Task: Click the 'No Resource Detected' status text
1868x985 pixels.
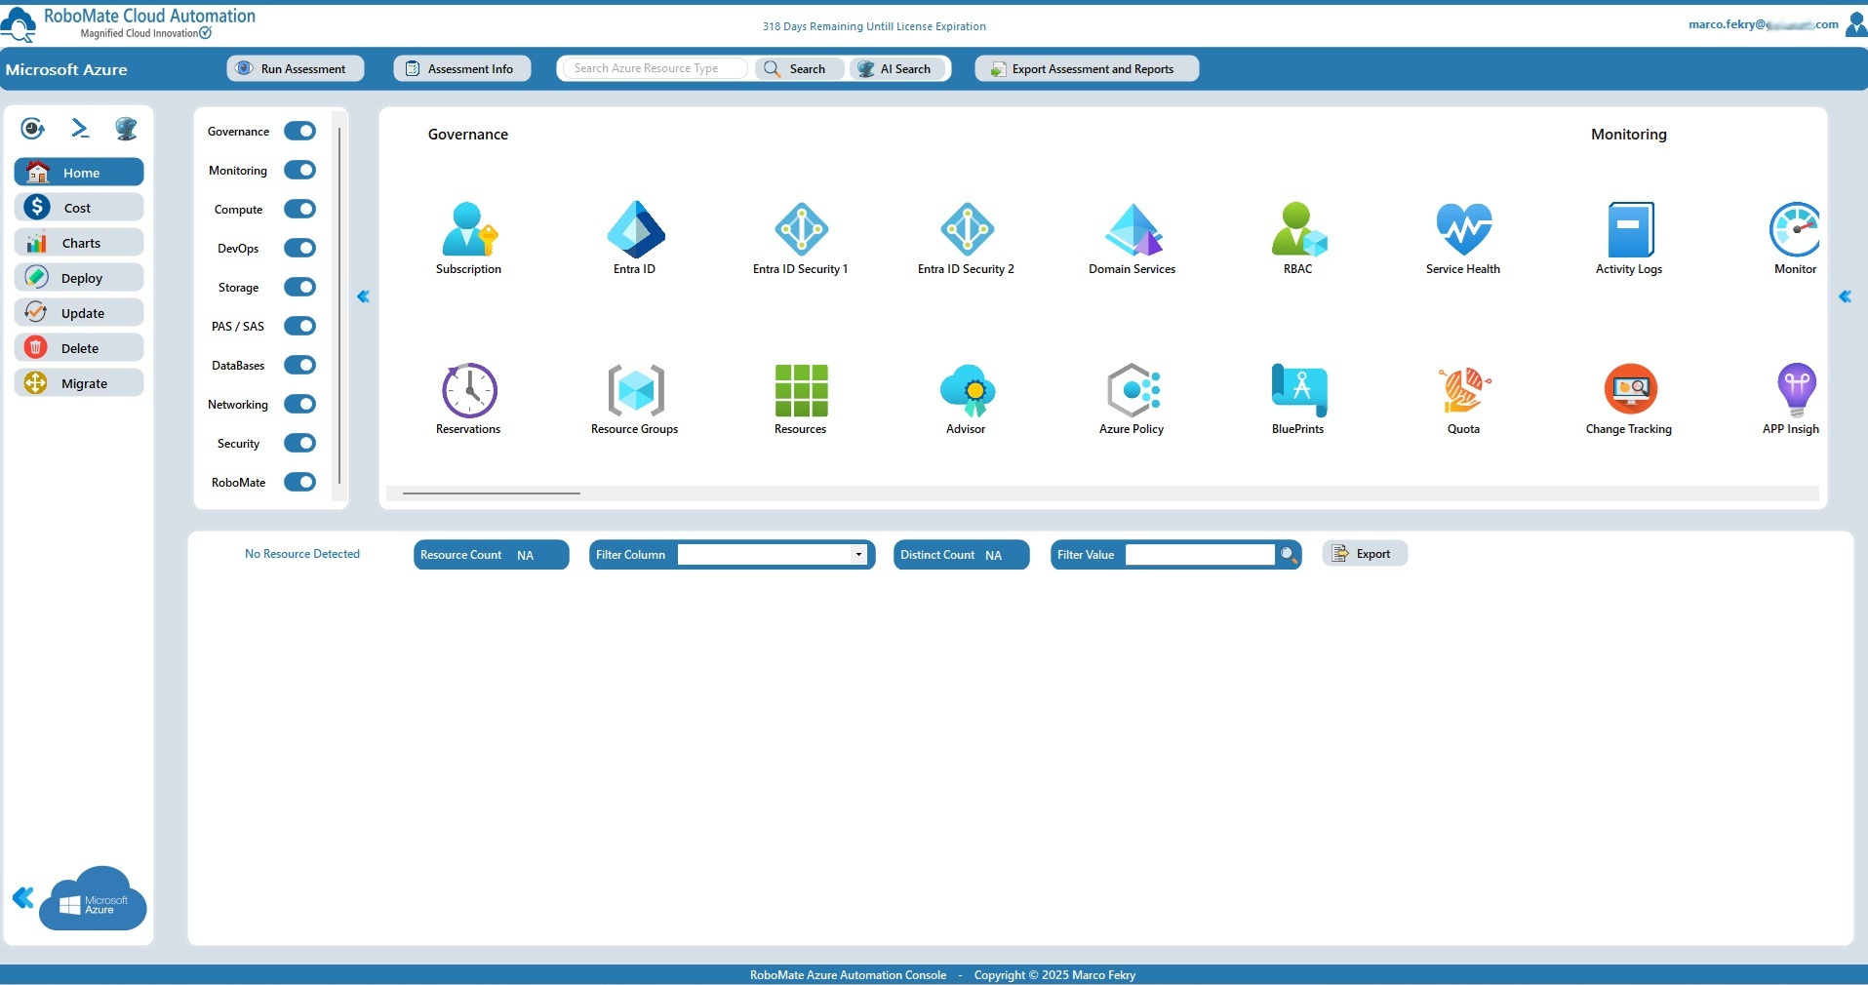Action: pos(302,554)
